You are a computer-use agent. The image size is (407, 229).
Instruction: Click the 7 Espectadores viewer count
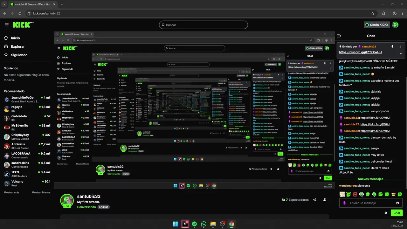click(295, 200)
